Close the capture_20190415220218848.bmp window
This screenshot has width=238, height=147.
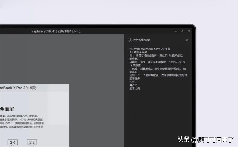tap(189, 31)
